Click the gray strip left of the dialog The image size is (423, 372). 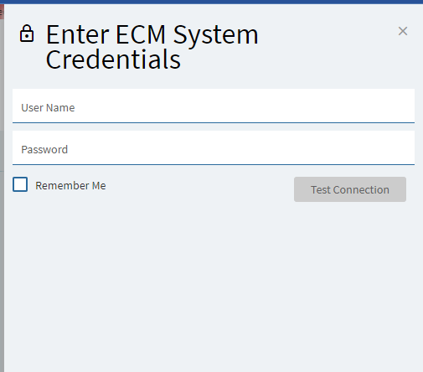tap(2, 224)
